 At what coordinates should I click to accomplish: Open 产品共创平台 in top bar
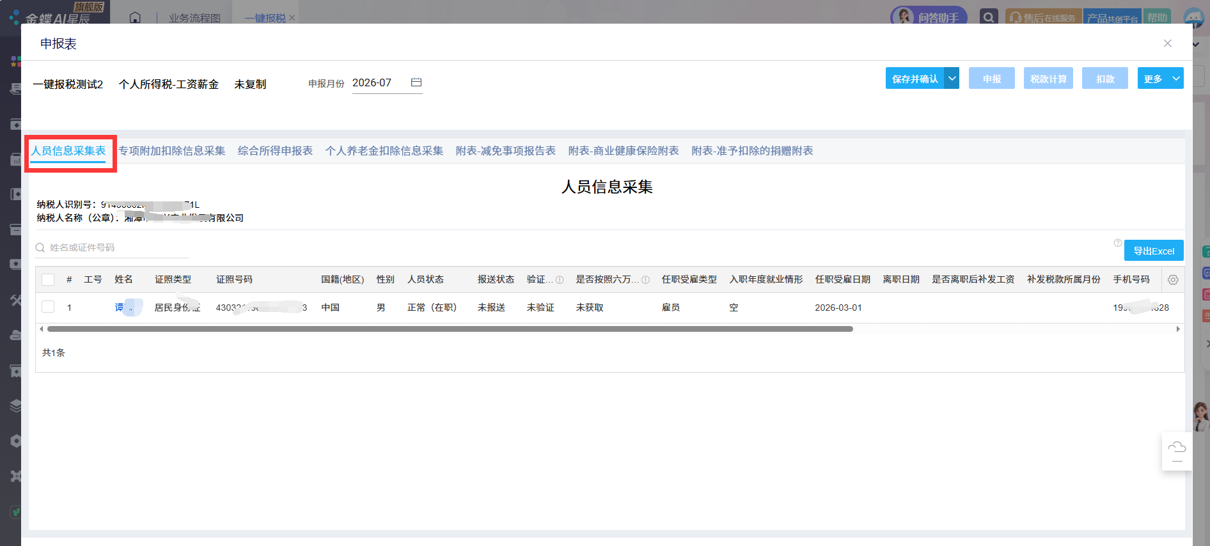click(x=1112, y=17)
